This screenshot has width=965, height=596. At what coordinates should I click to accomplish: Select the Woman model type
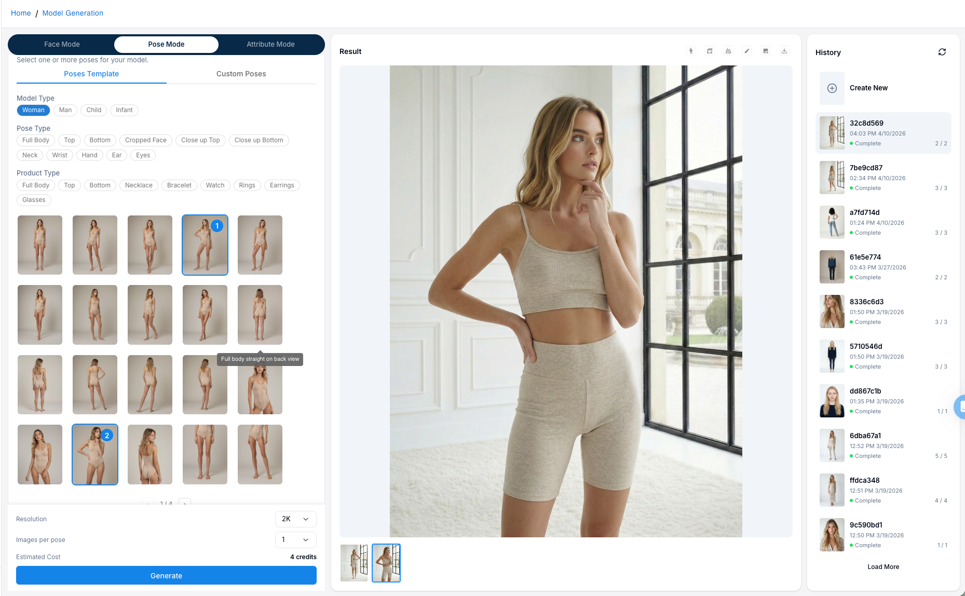coord(33,110)
